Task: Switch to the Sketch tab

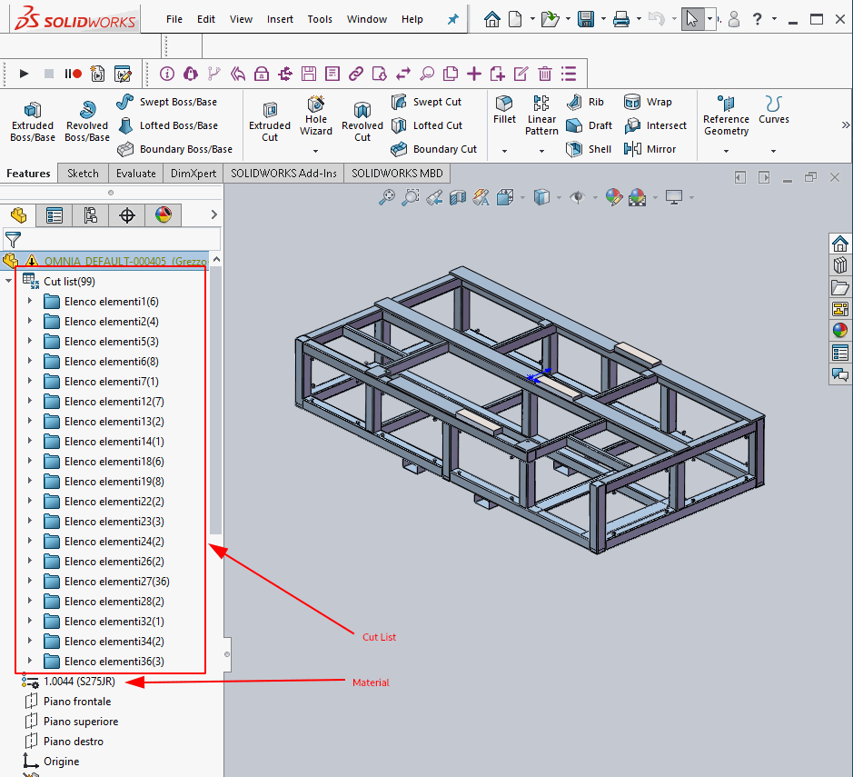Action: (83, 173)
